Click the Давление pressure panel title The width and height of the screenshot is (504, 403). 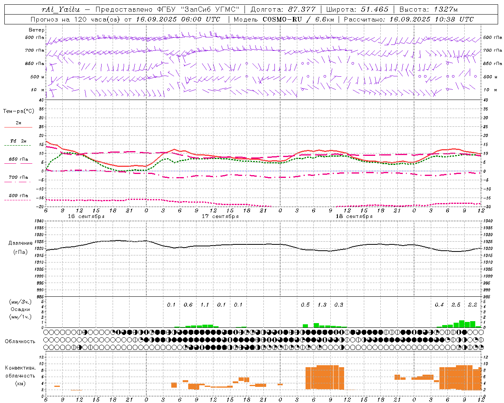(x=20, y=243)
